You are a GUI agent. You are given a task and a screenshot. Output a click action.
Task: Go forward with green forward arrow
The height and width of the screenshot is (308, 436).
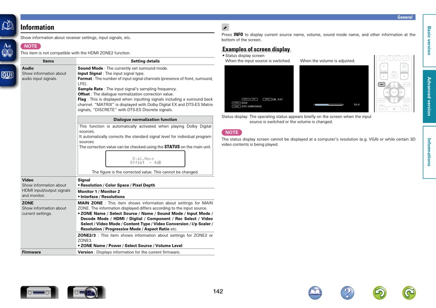(409, 293)
